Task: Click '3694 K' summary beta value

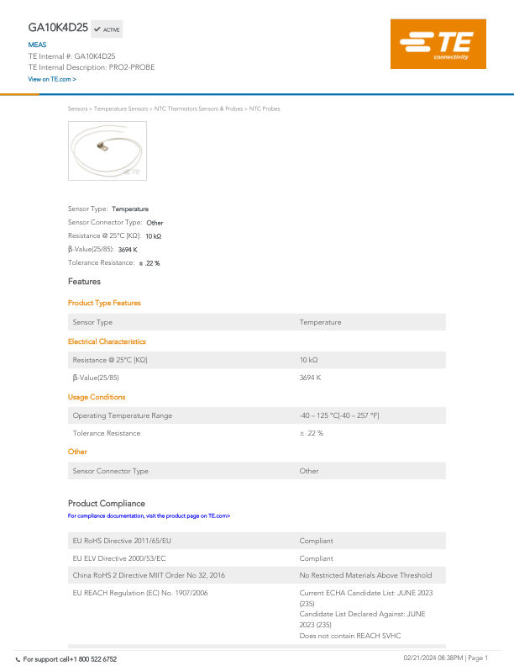Action: pos(128,249)
